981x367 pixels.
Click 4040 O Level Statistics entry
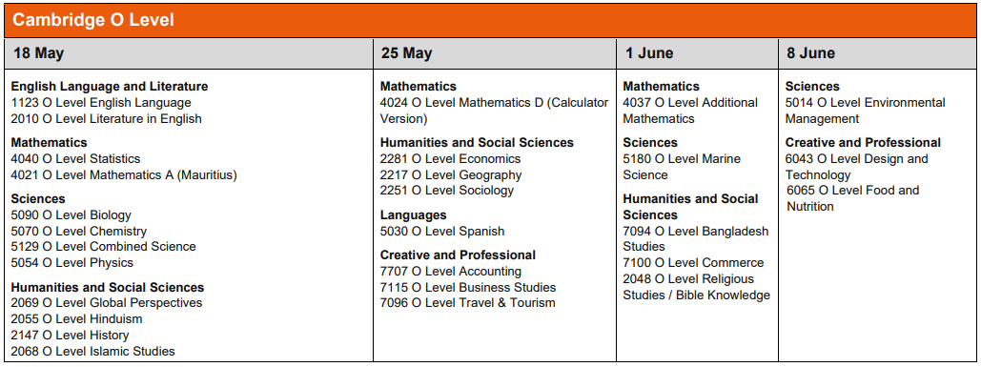[75, 159]
